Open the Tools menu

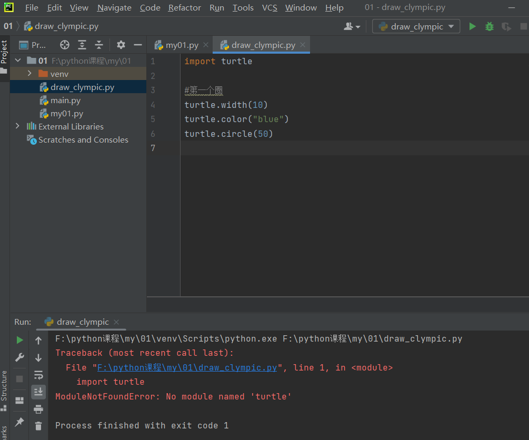[243, 8]
